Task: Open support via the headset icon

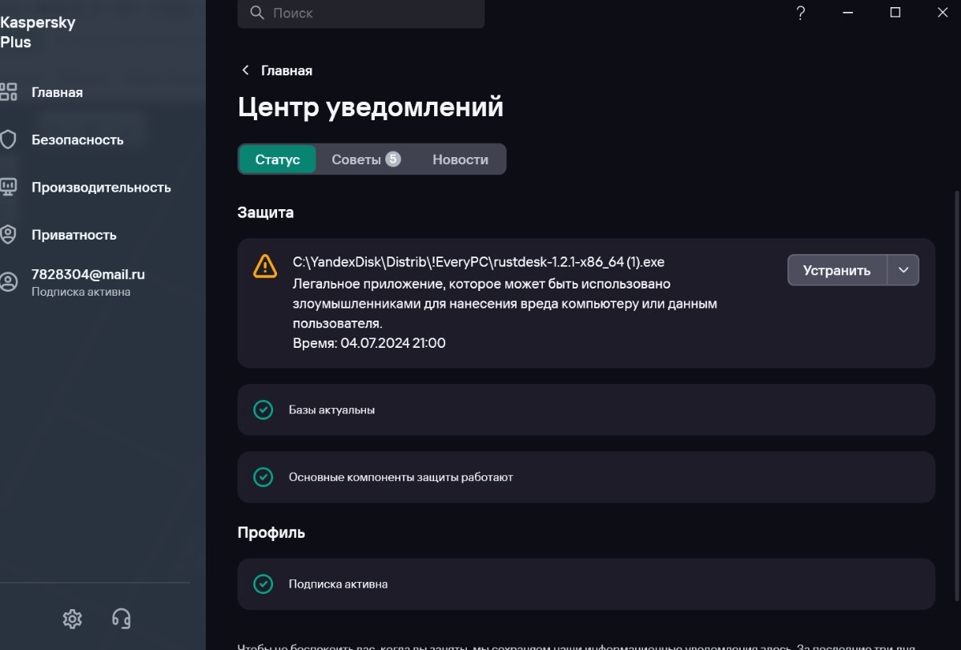Action: coord(122,619)
